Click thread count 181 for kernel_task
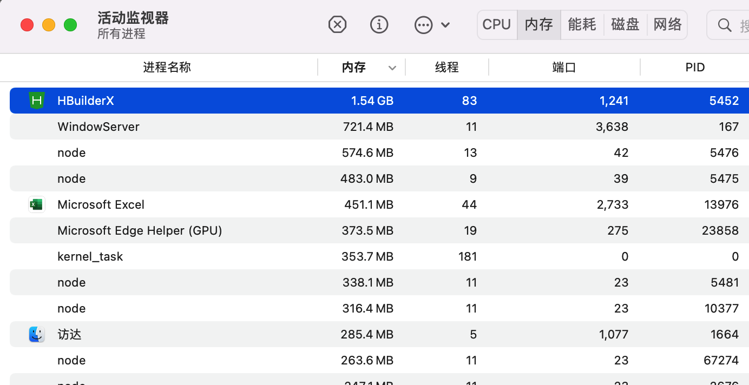The height and width of the screenshot is (385, 749). 468,256
